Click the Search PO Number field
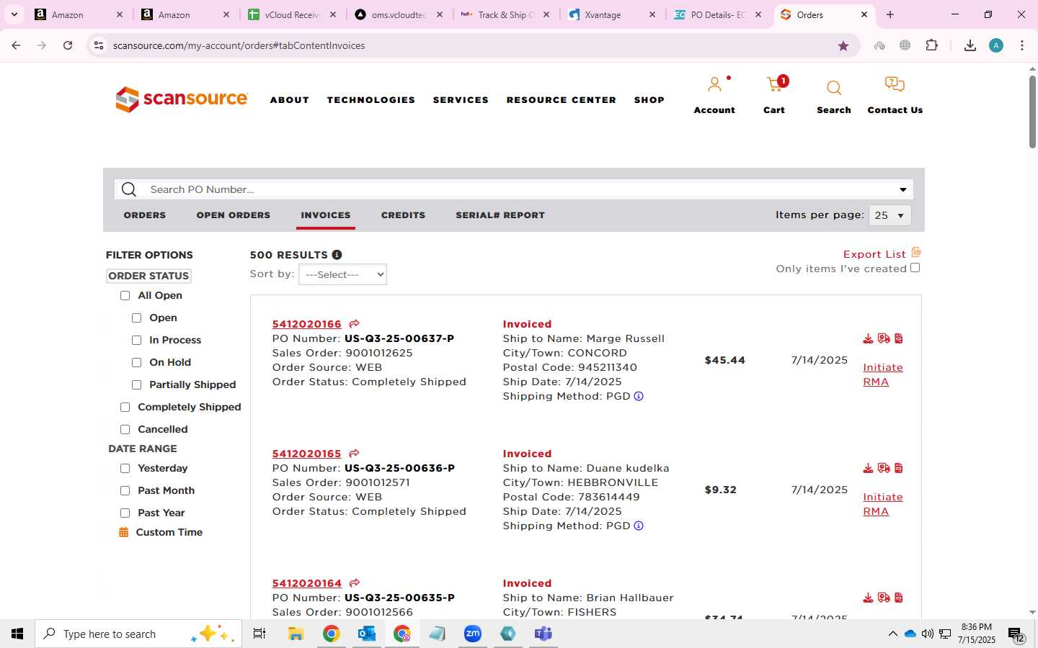 coord(513,189)
